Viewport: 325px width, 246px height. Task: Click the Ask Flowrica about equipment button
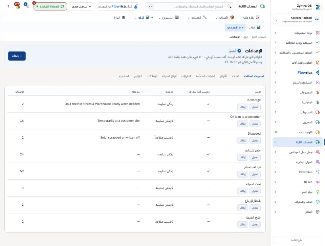point(118,6)
